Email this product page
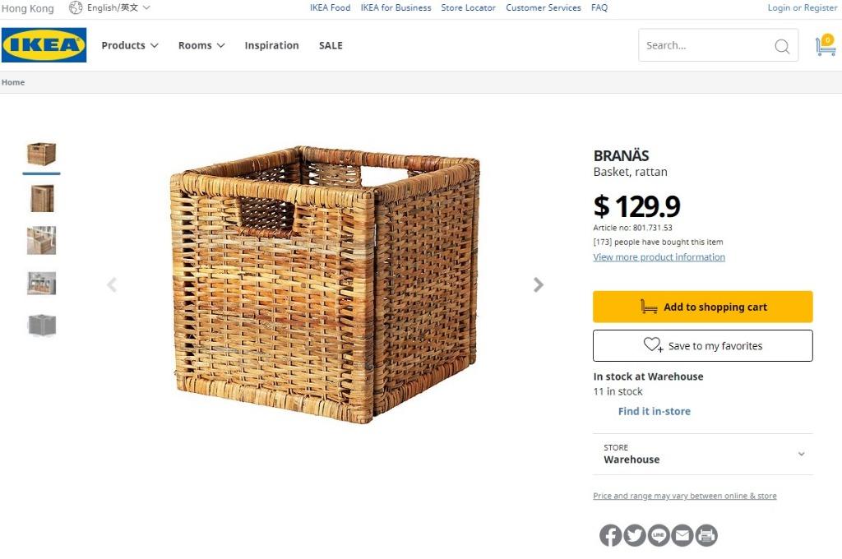The width and height of the screenshot is (842, 559). 682,534
